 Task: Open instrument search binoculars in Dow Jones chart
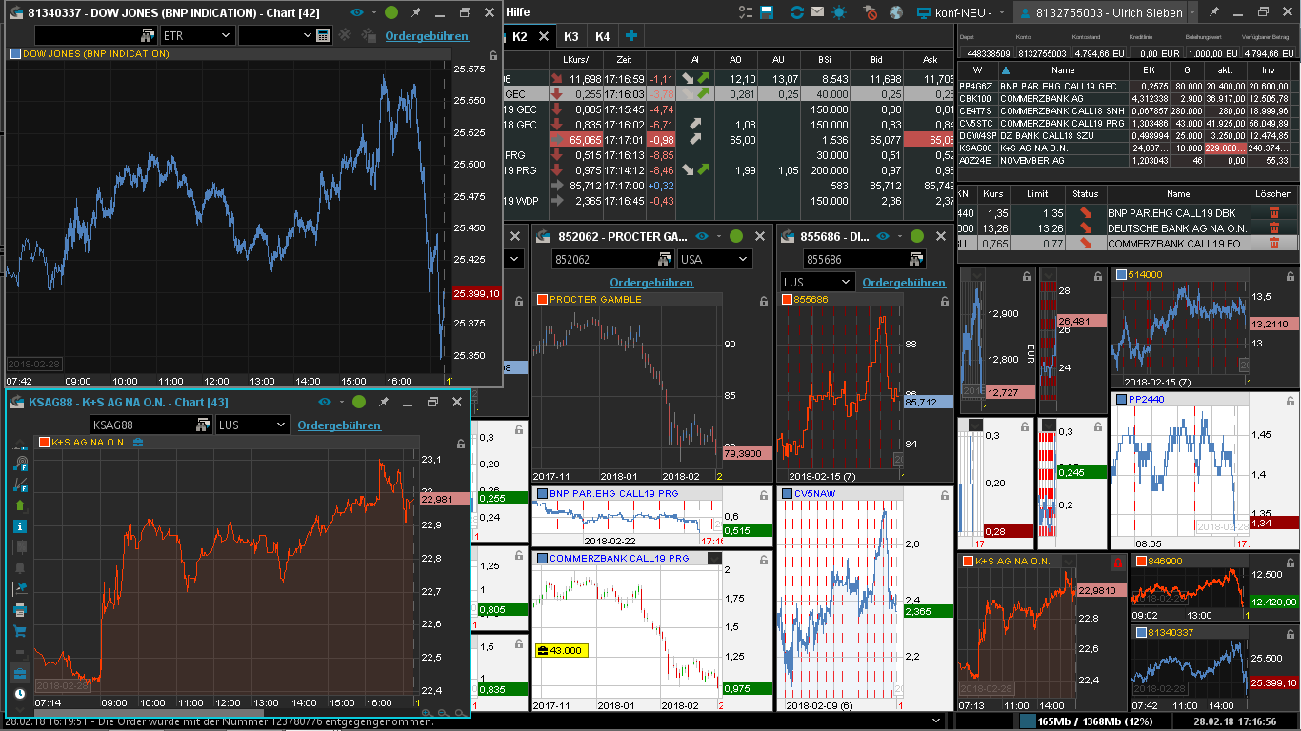[x=148, y=35]
